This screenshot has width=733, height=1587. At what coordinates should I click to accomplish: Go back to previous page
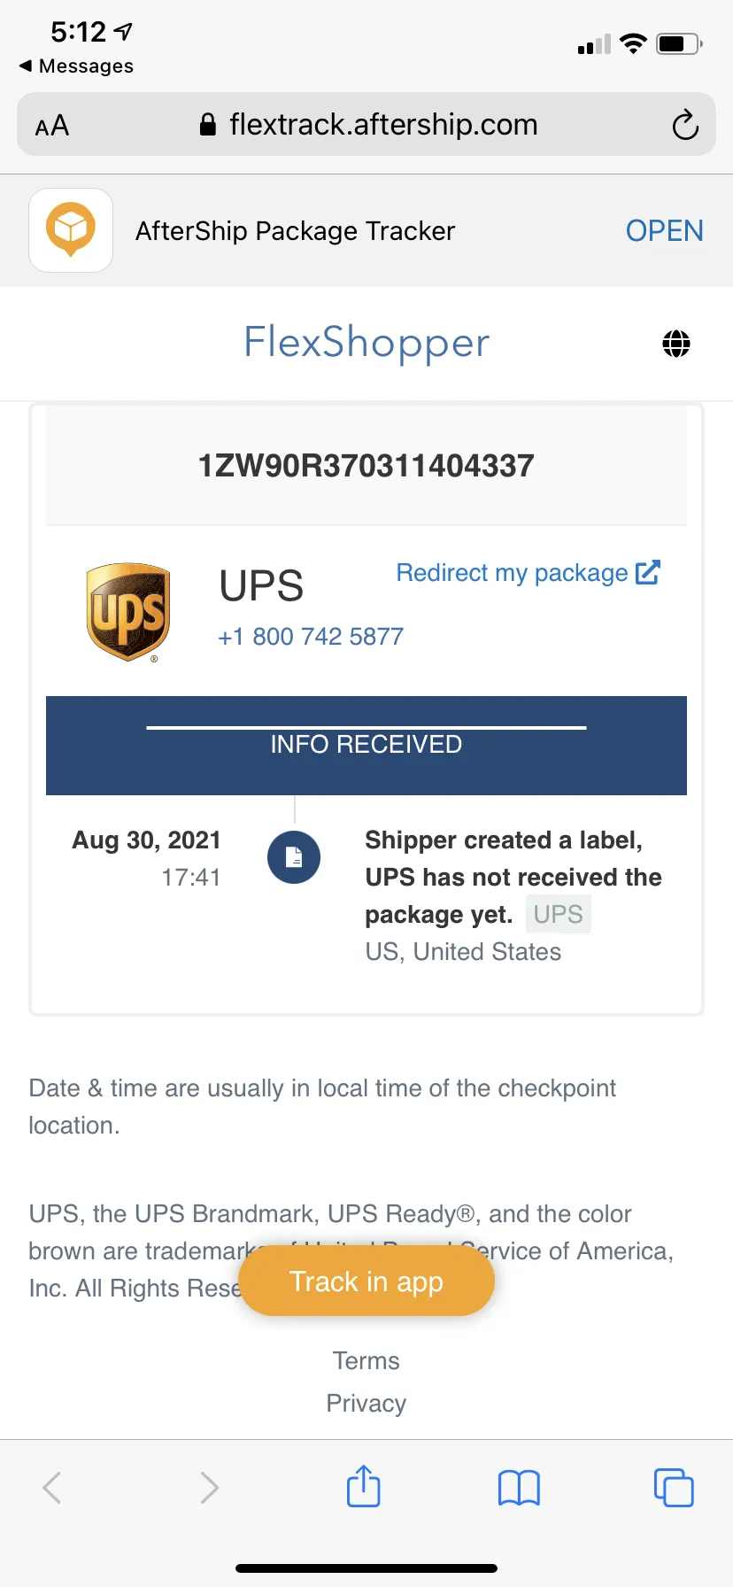coord(52,1487)
